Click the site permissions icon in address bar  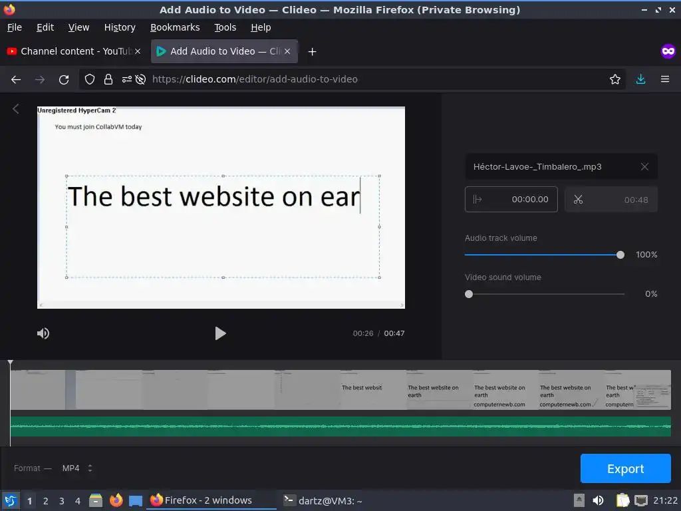tap(127, 79)
